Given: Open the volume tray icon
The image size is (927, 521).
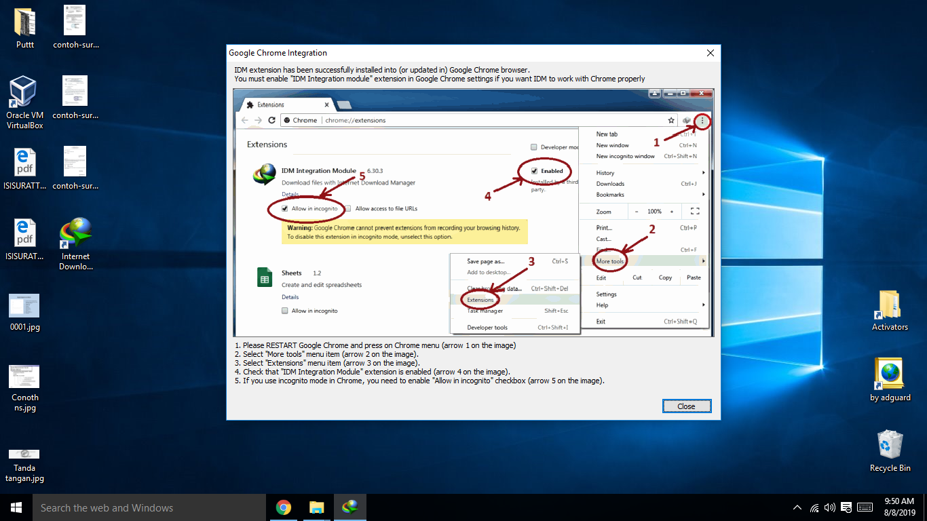Looking at the screenshot, I should pos(829,507).
